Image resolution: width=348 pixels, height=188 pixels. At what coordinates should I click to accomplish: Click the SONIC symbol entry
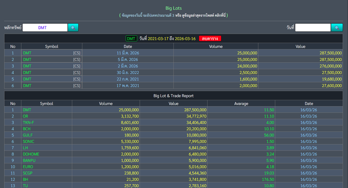[29, 142]
